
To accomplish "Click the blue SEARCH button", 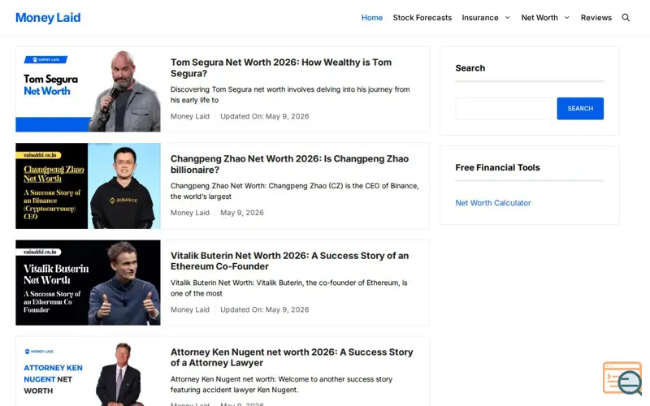I will [580, 109].
